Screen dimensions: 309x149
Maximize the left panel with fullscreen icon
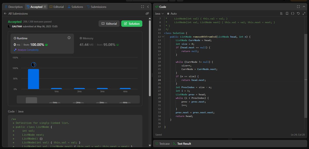[142, 7]
